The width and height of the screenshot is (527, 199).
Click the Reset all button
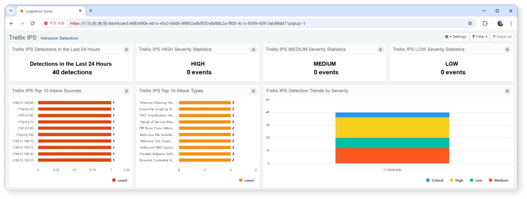[502, 37]
